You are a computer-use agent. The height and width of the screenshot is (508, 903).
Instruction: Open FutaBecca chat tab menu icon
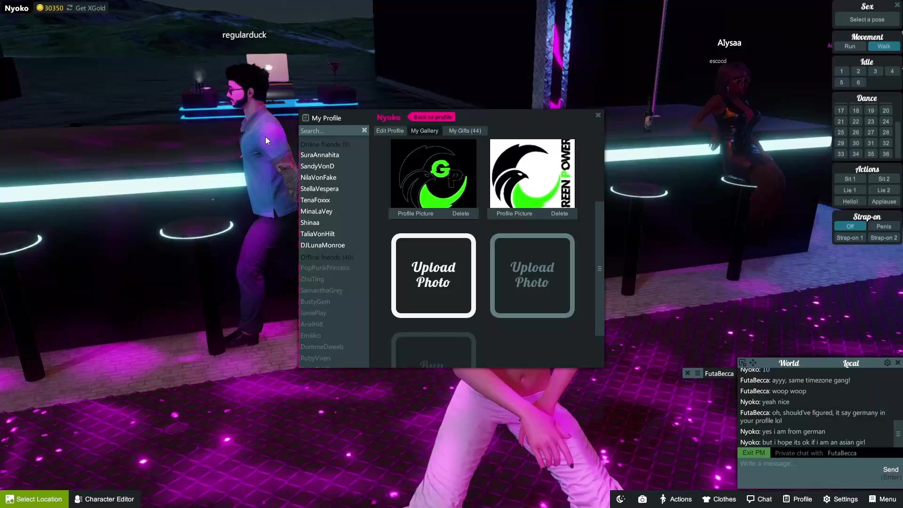tap(697, 373)
